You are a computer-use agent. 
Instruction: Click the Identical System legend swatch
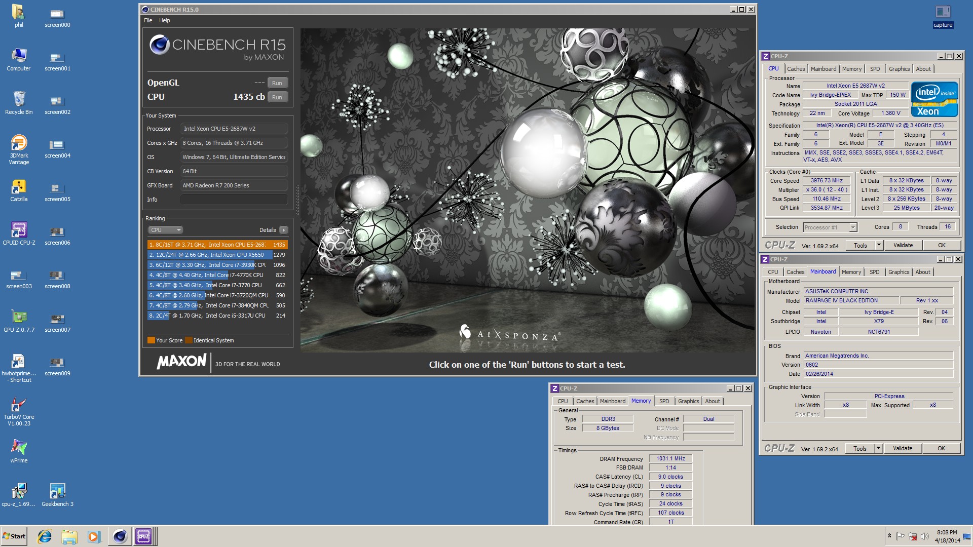pos(189,340)
